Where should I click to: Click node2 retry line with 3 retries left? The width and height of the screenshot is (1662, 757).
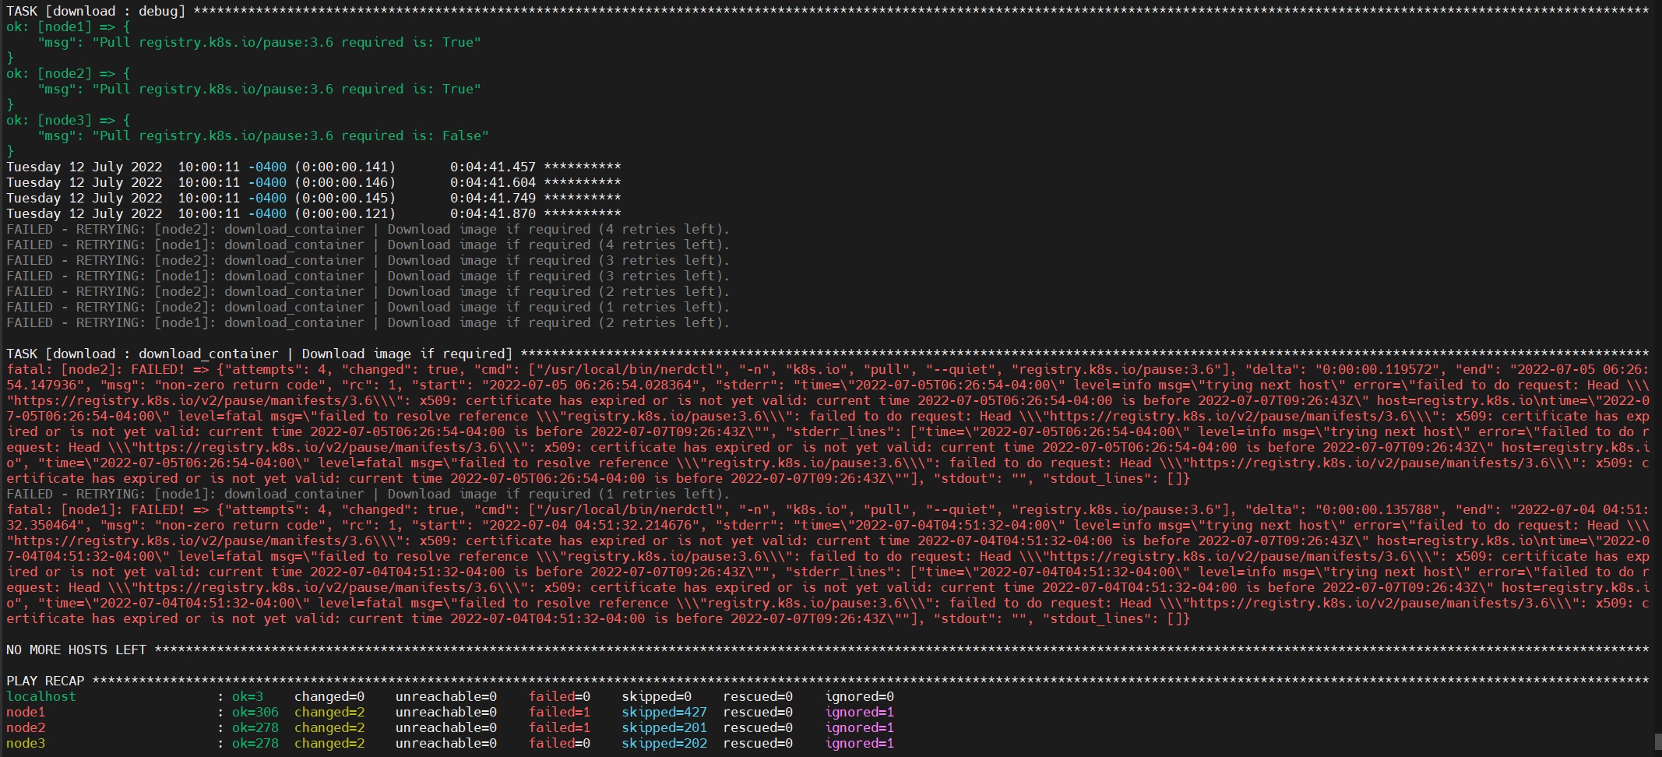point(368,260)
